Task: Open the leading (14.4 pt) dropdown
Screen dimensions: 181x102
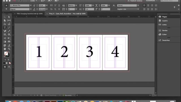Action: click(x=47, y=9)
